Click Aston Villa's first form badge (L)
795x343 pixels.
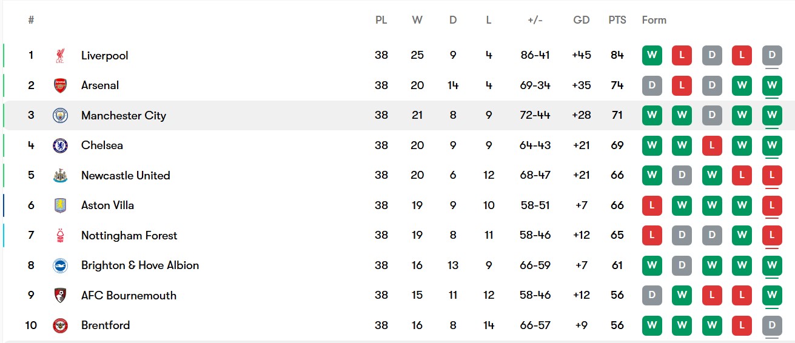(652, 205)
